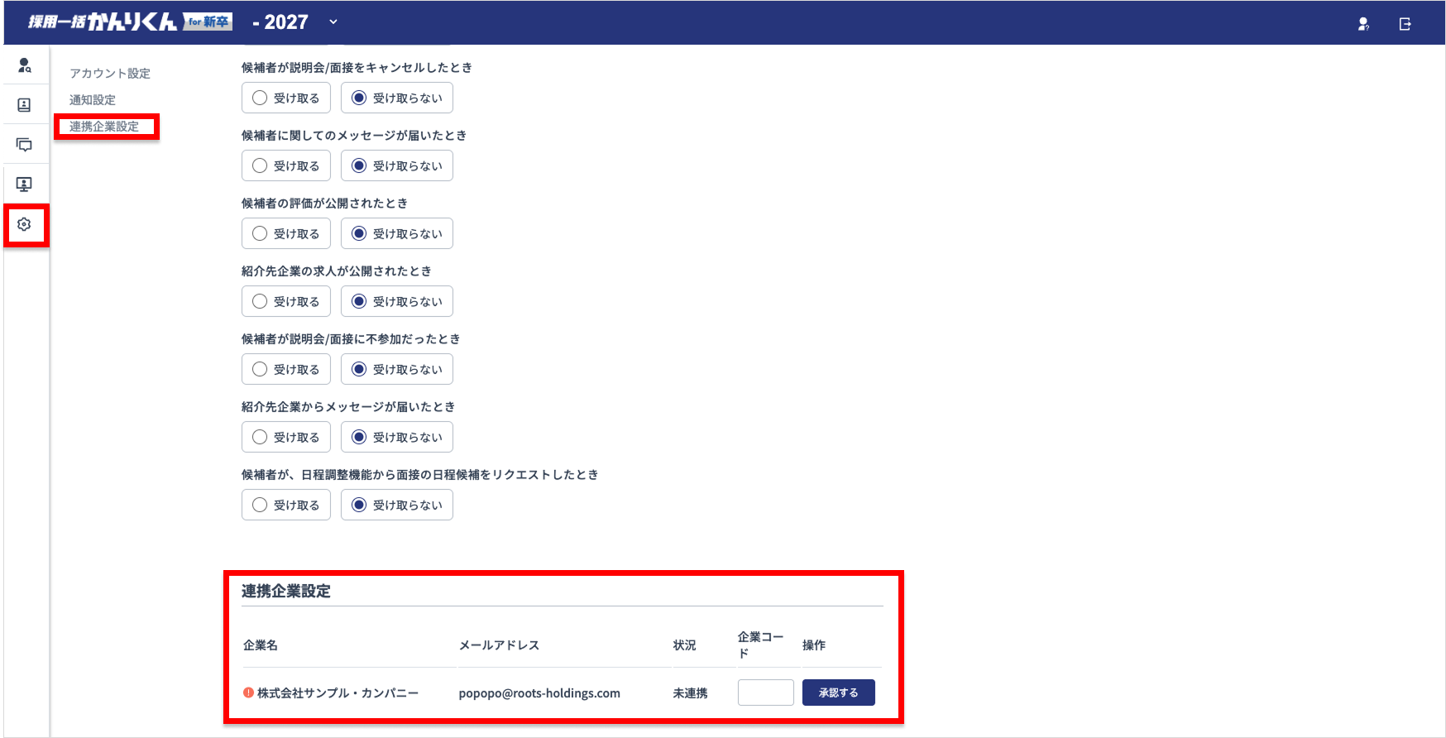Select 受け取らない for 日程候補をリクエスト

(397, 505)
